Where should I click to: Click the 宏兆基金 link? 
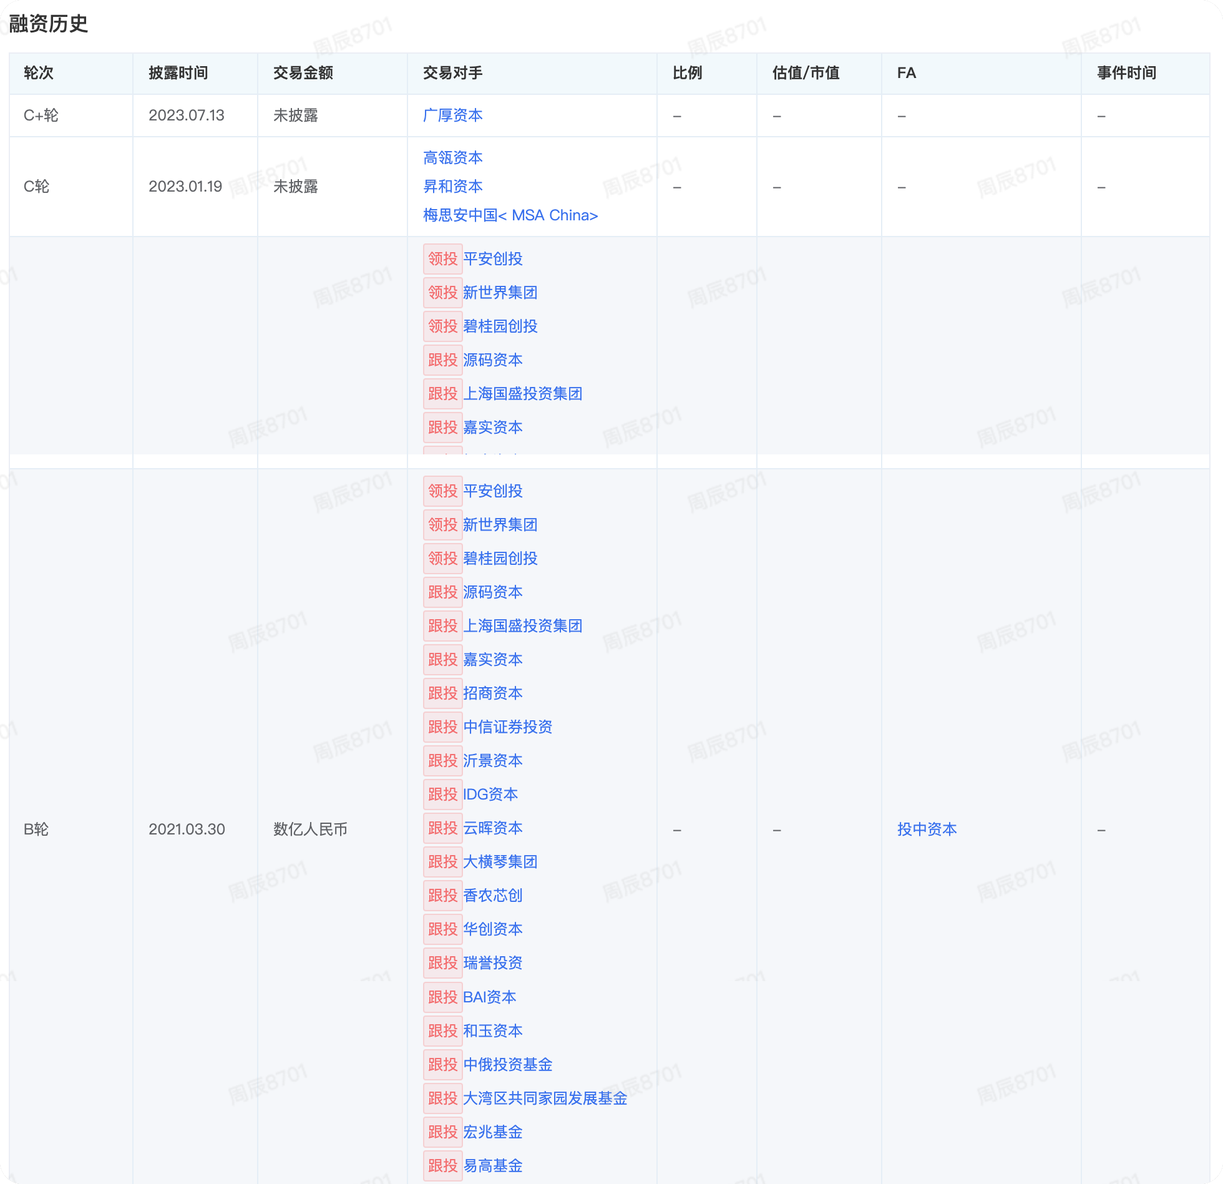(x=493, y=1132)
